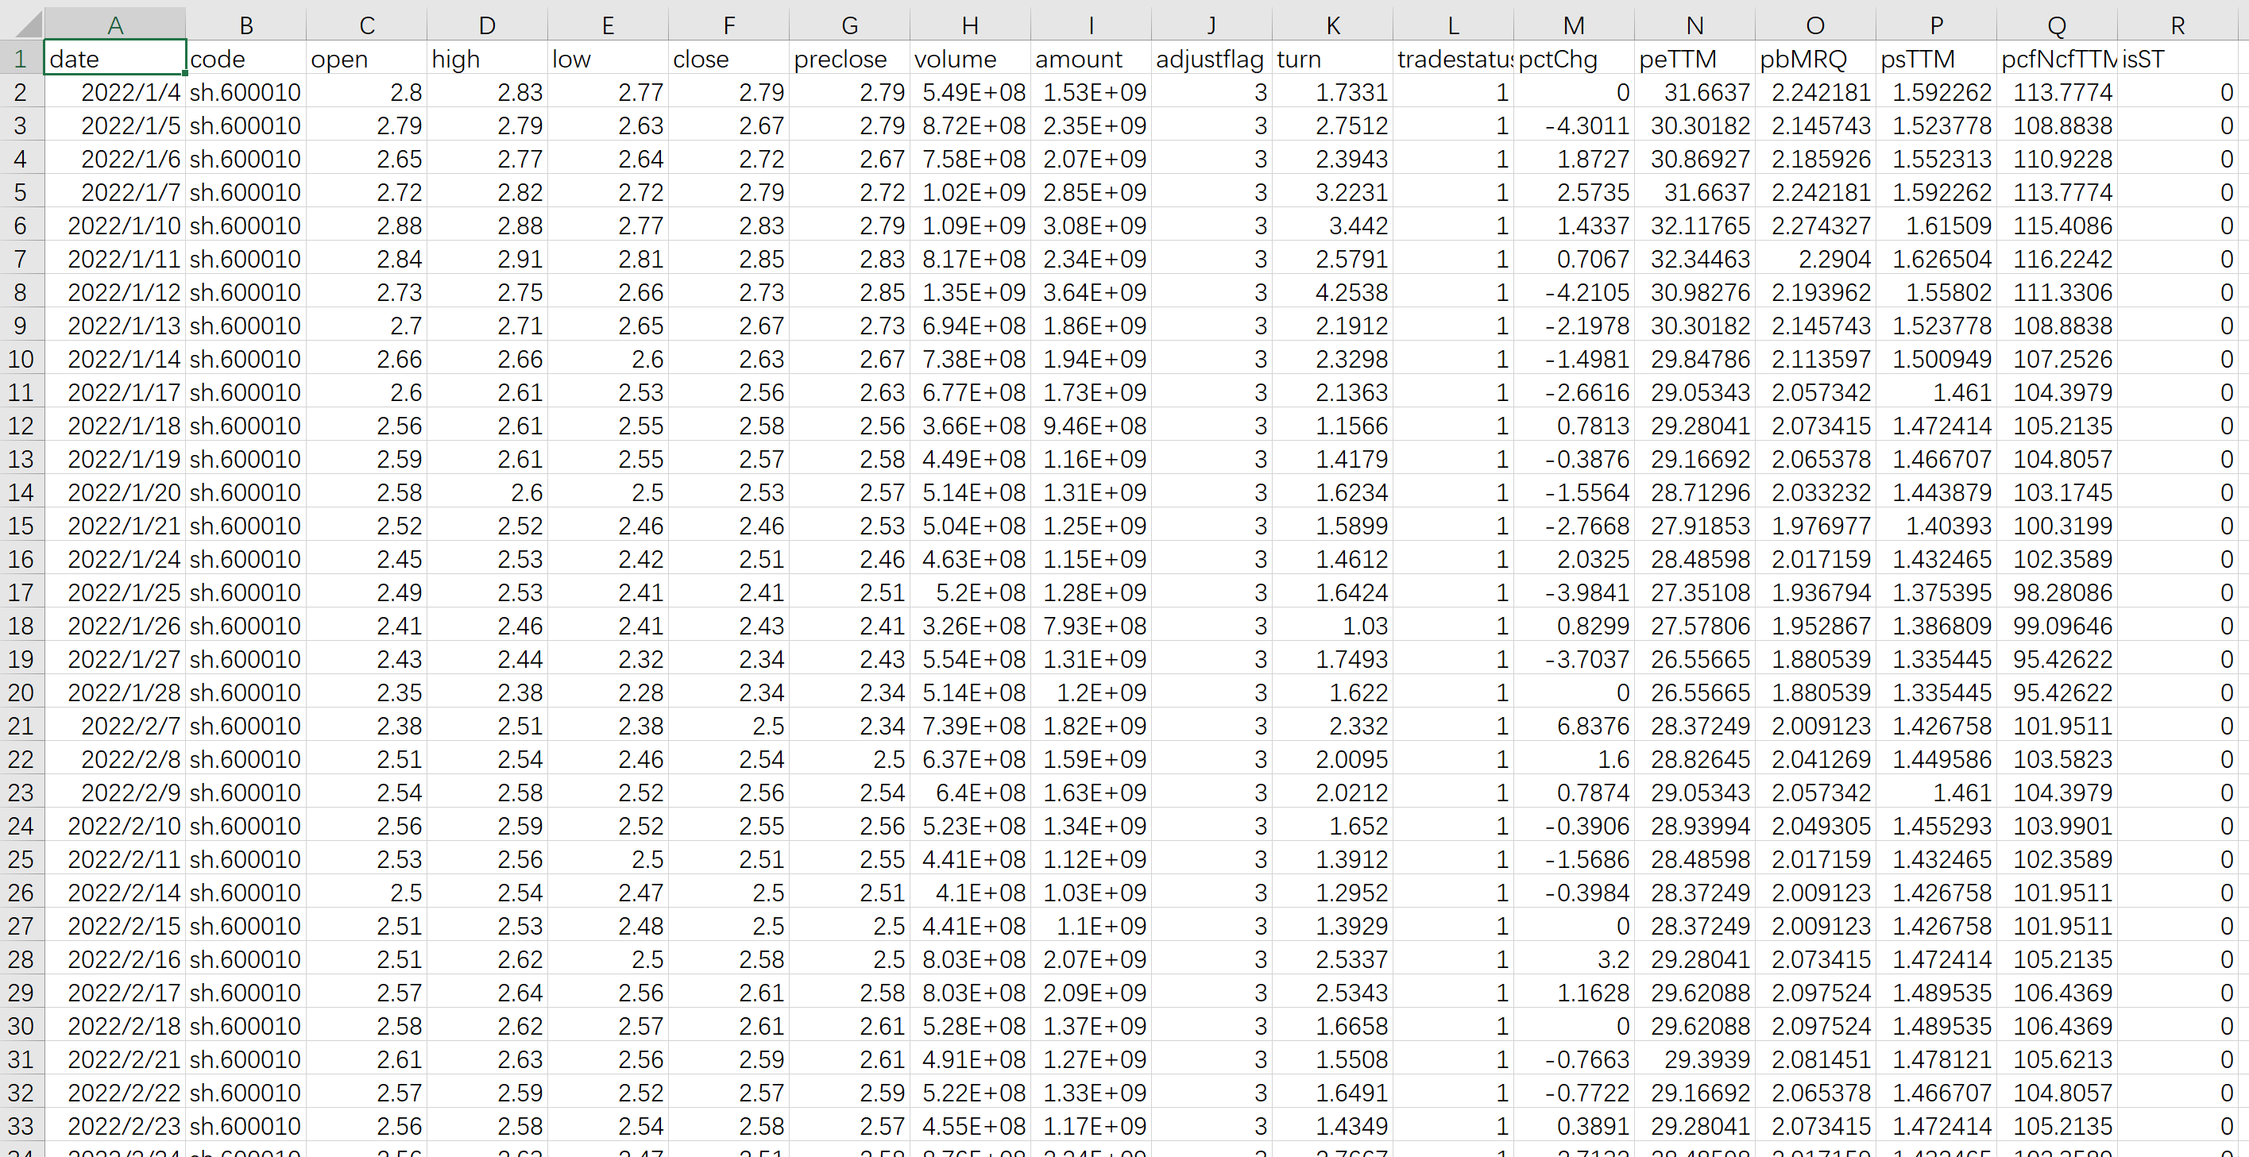The image size is (2249, 1157).
Task: Click the 'peTTM' header cell
Action: pos(1694,59)
